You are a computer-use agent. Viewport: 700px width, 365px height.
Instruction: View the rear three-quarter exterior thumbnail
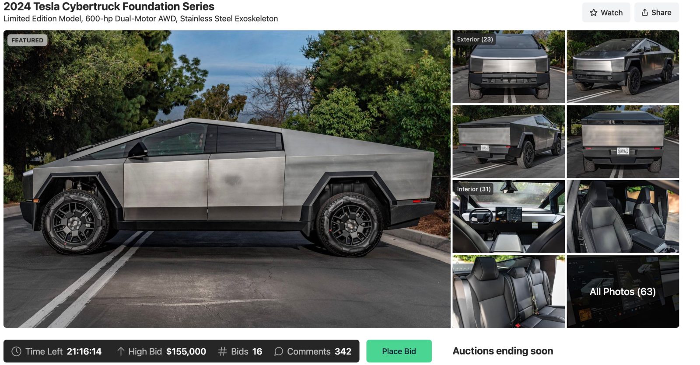click(x=508, y=142)
